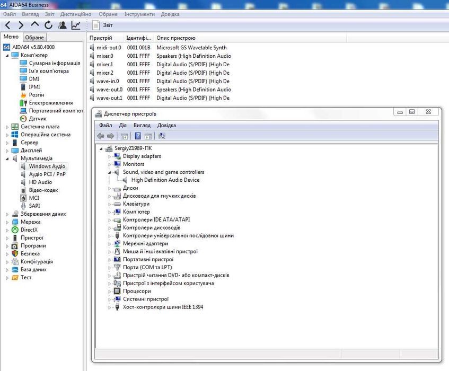Select the Датчик sensor item

click(38, 119)
